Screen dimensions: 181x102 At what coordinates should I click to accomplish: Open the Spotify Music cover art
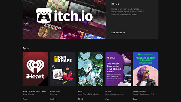click(x=146, y=69)
